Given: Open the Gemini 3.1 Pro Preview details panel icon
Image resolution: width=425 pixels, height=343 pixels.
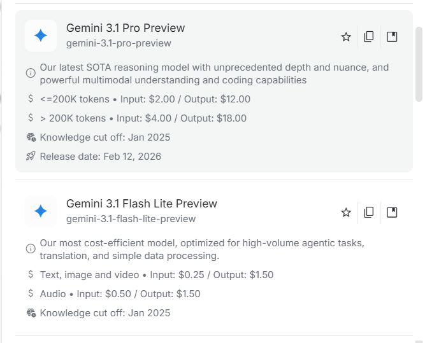Looking at the screenshot, I should point(392,37).
